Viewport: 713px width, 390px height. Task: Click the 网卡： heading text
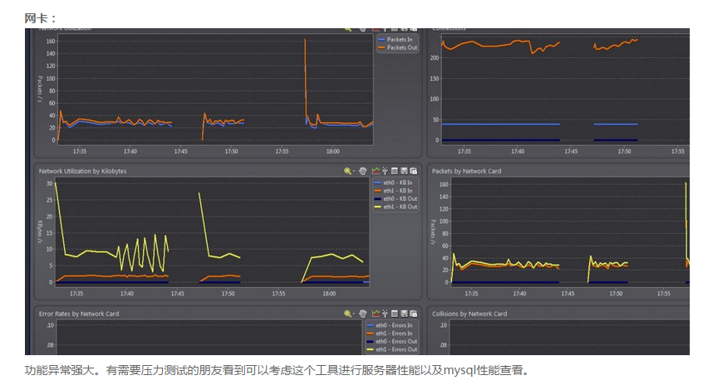pos(41,18)
